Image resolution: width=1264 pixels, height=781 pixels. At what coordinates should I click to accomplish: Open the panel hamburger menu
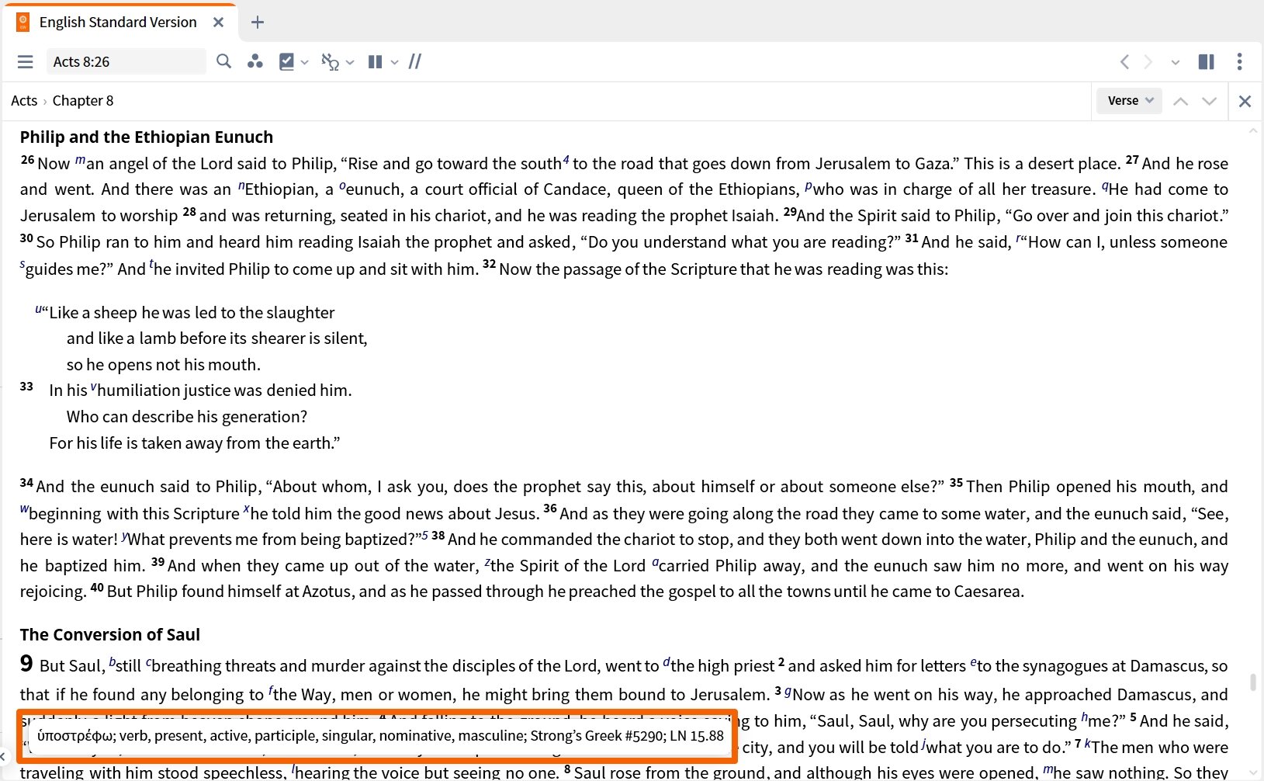point(25,61)
